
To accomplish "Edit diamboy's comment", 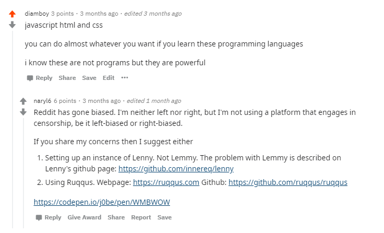I will [x=109, y=78].
